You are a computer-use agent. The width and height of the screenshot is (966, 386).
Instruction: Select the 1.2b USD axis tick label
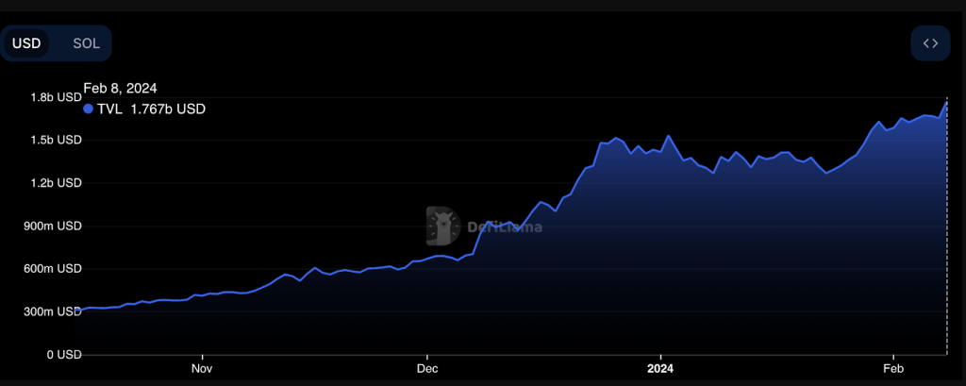click(55, 183)
